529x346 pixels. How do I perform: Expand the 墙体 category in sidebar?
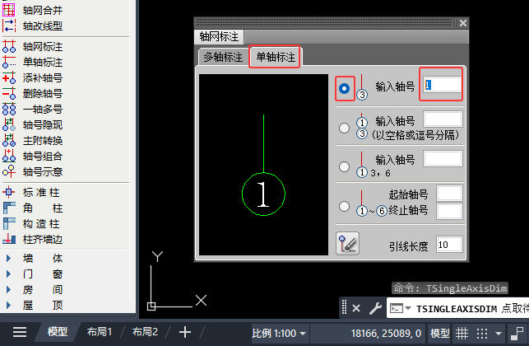click(9, 259)
